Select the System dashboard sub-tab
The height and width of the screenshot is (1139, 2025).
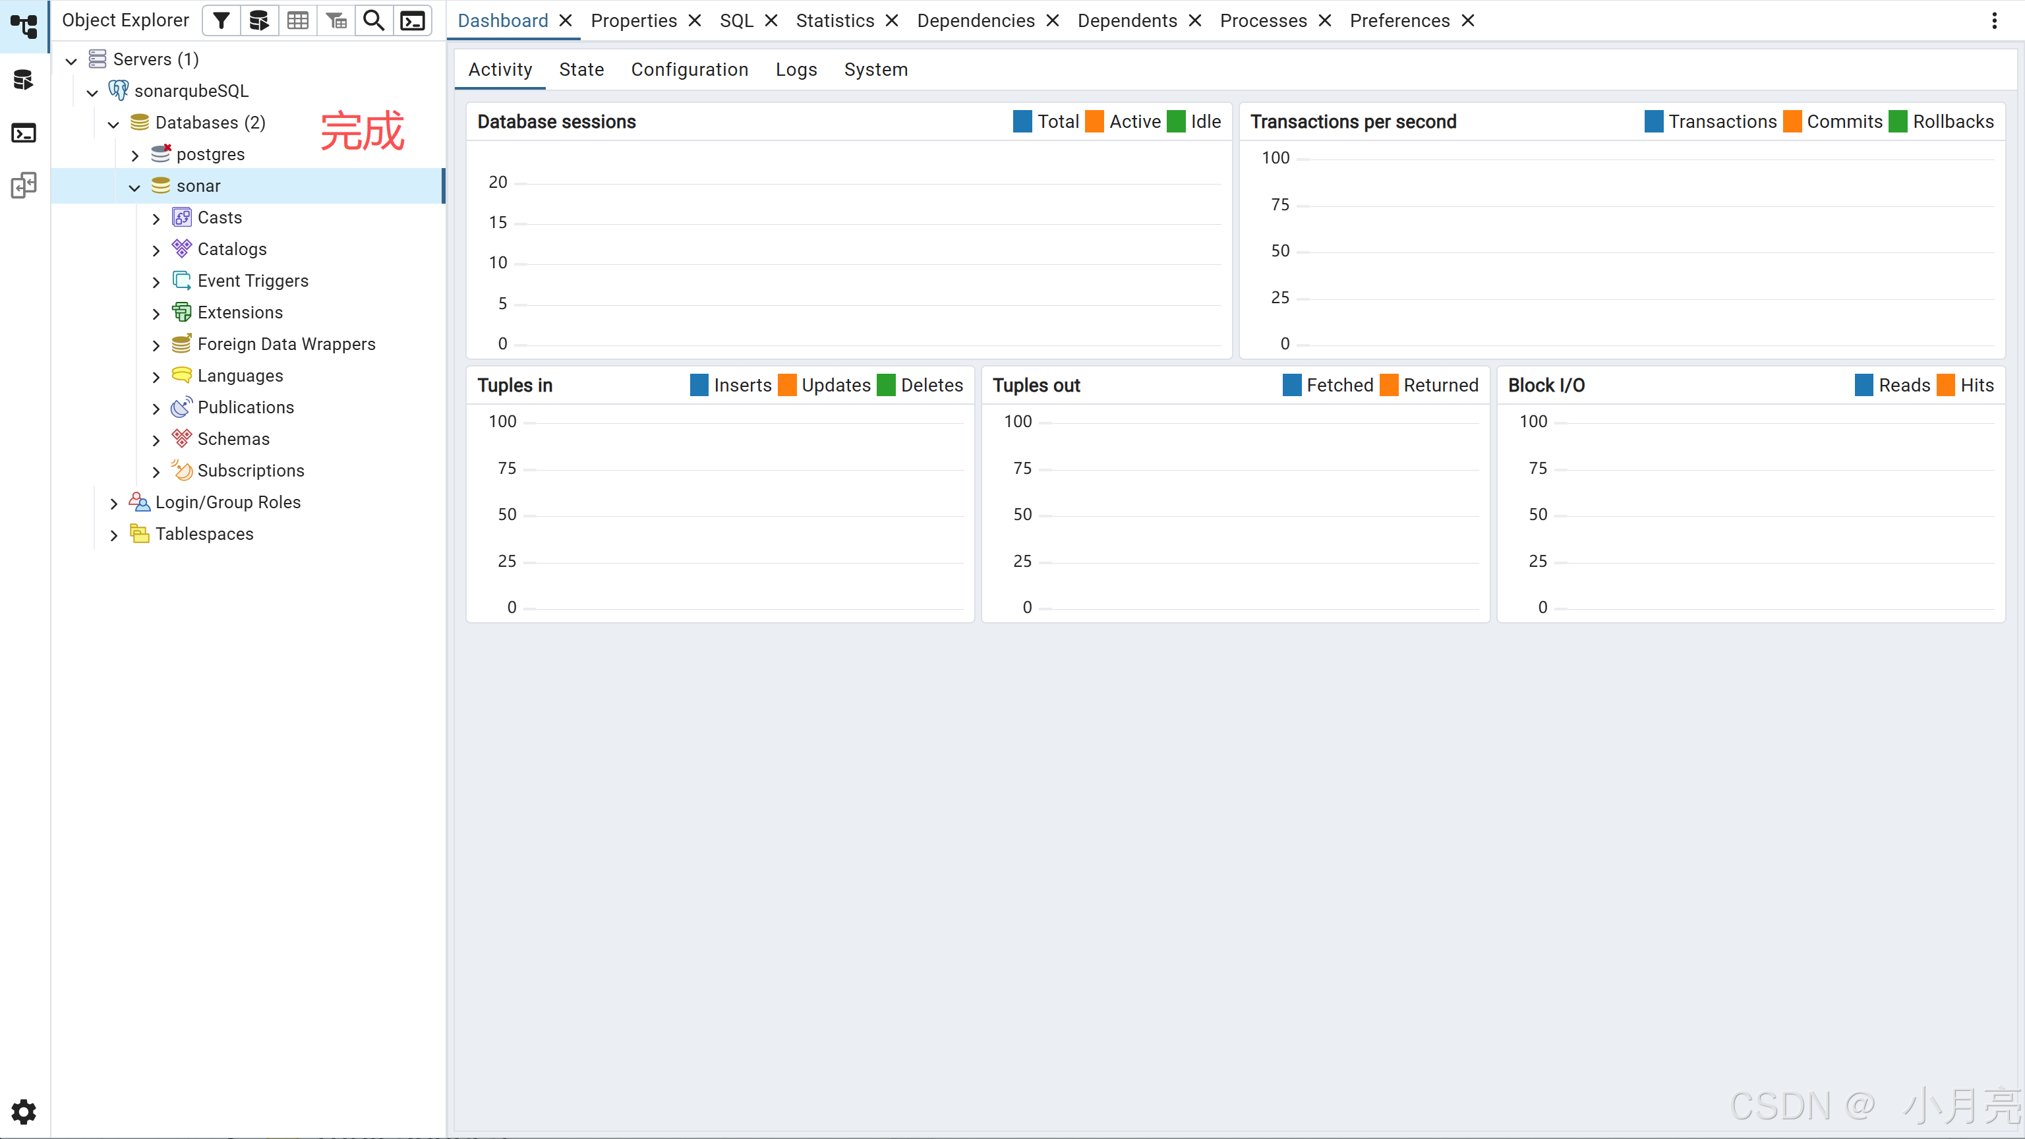875,69
